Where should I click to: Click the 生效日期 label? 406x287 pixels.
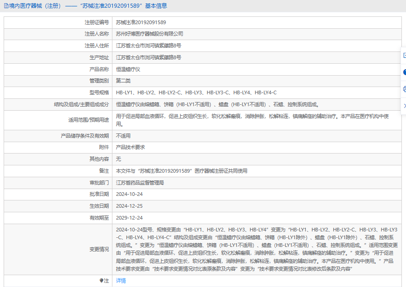pyautogui.click(x=99, y=206)
